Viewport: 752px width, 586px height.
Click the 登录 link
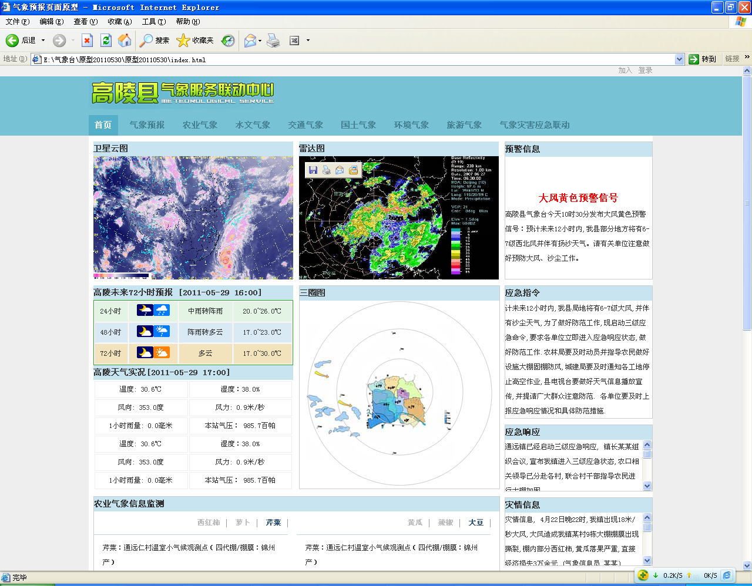tap(645, 70)
